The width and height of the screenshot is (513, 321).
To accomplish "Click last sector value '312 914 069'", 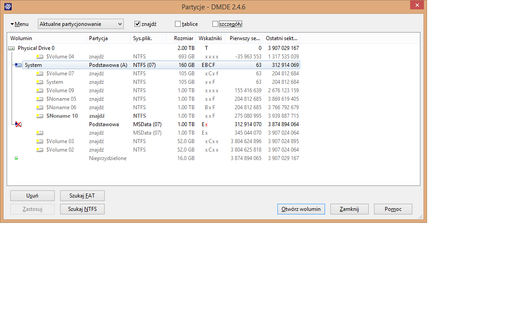I will point(285,65).
